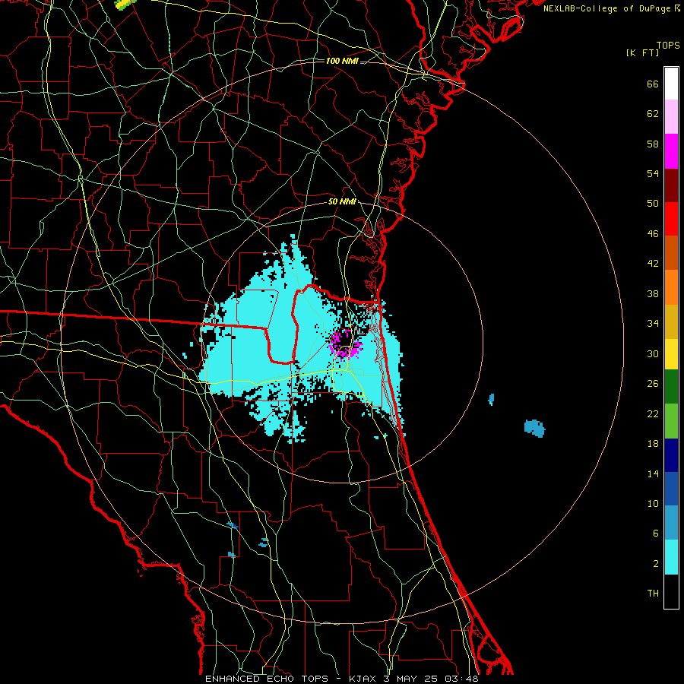Click the medium blue legend swatch
Viewport: 684px width, 684px height.
[x=671, y=489]
